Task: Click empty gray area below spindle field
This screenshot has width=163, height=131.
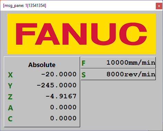Action: point(118,103)
